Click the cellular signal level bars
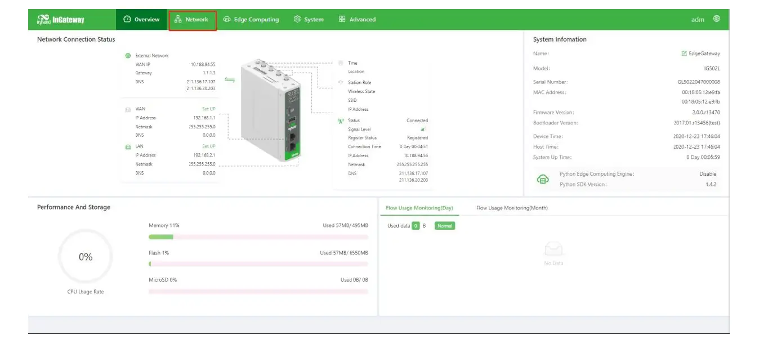777x361 pixels. (x=423, y=130)
